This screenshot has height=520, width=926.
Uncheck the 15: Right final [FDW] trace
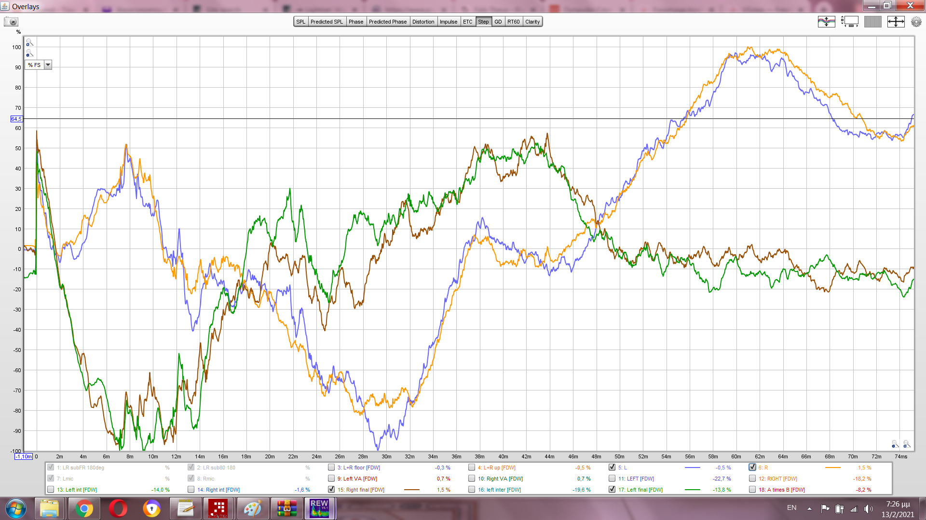coord(331,489)
